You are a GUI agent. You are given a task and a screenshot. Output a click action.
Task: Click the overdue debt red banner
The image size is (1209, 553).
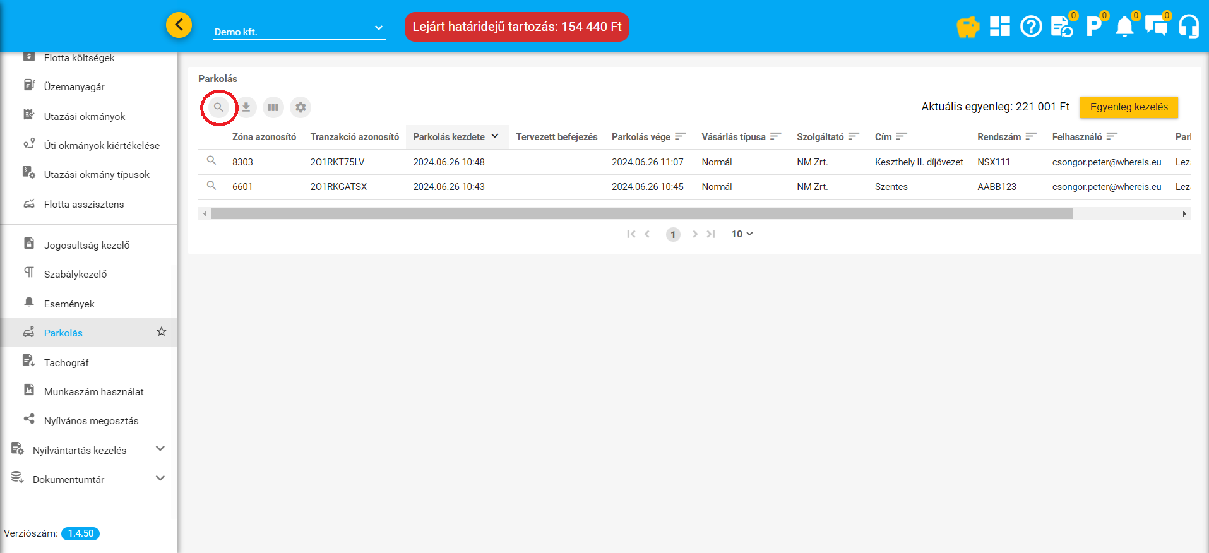coord(516,27)
